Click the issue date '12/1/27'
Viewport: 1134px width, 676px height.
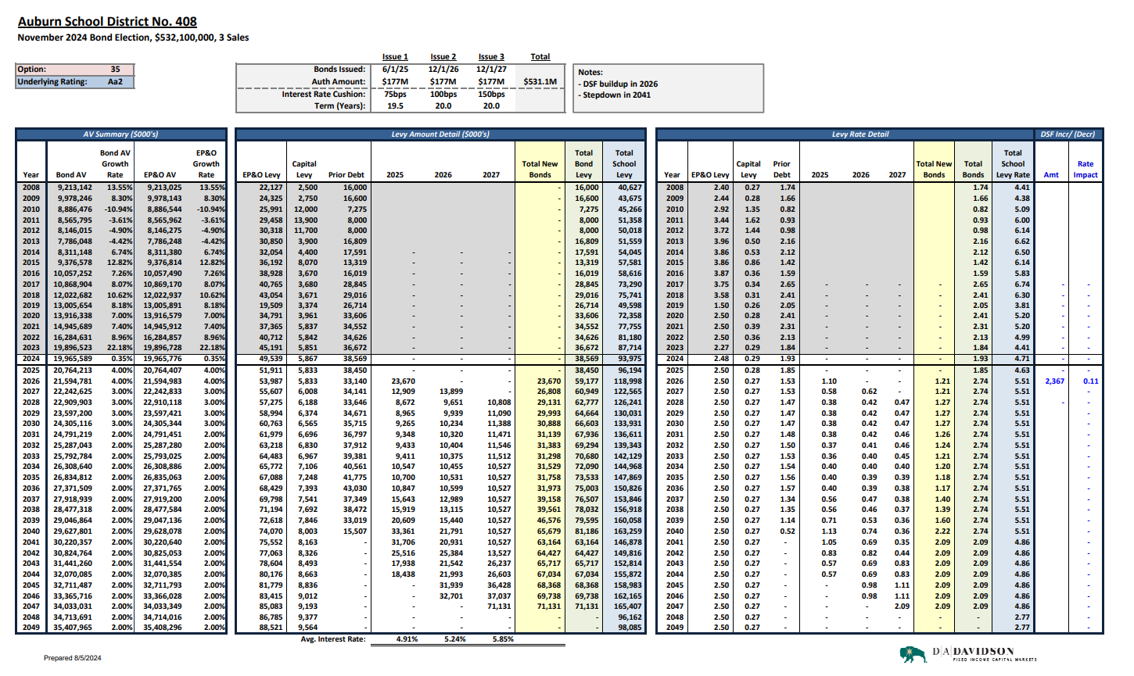pos(491,70)
